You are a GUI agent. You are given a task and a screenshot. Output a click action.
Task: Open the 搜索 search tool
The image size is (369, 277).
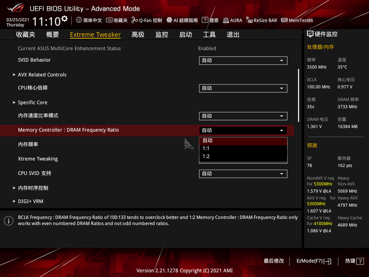point(210,20)
